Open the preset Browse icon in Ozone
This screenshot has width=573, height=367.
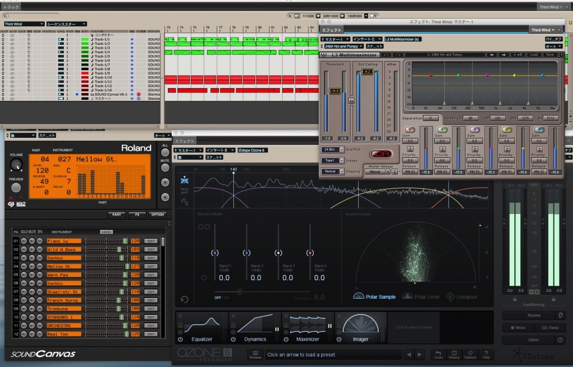coord(255,354)
